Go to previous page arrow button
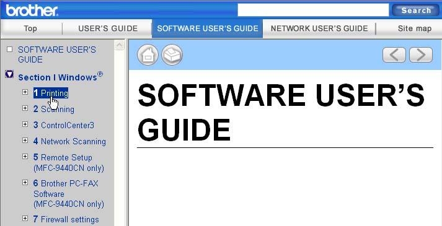The height and width of the screenshot is (226, 442). pos(394,55)
